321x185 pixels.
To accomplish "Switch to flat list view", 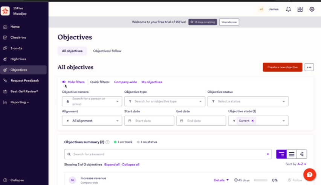I will pos(292,154).
